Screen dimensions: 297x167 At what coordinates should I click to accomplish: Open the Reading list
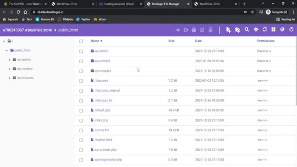tap(285, 19)
